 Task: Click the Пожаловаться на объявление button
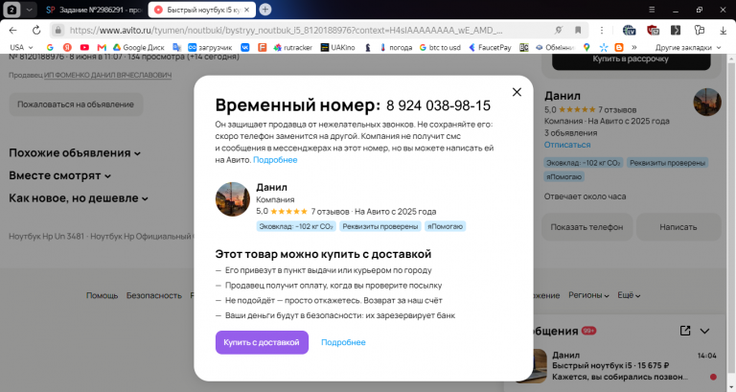76,104
